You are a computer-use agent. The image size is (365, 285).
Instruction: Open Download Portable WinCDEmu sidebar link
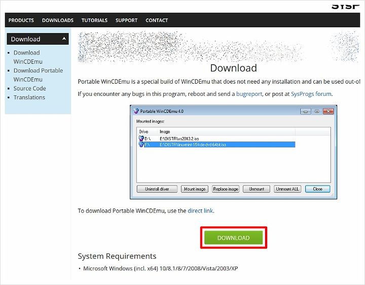coord(38,75)
